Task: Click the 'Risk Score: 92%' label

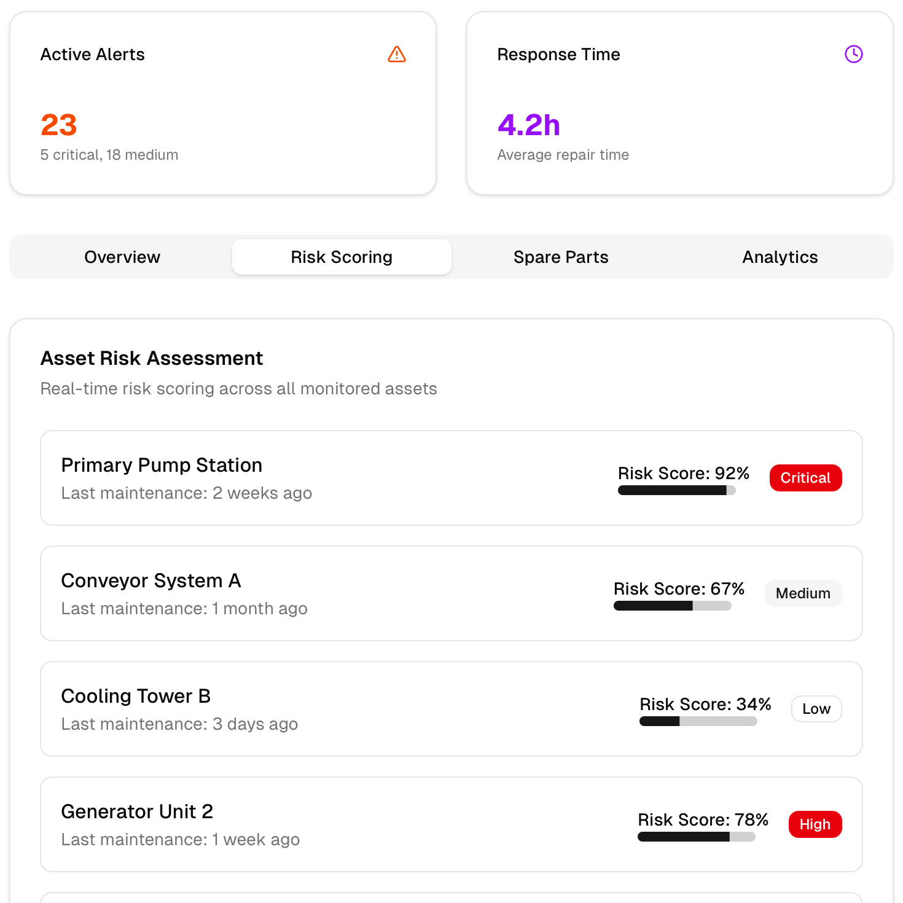Action: click(684, 473)
